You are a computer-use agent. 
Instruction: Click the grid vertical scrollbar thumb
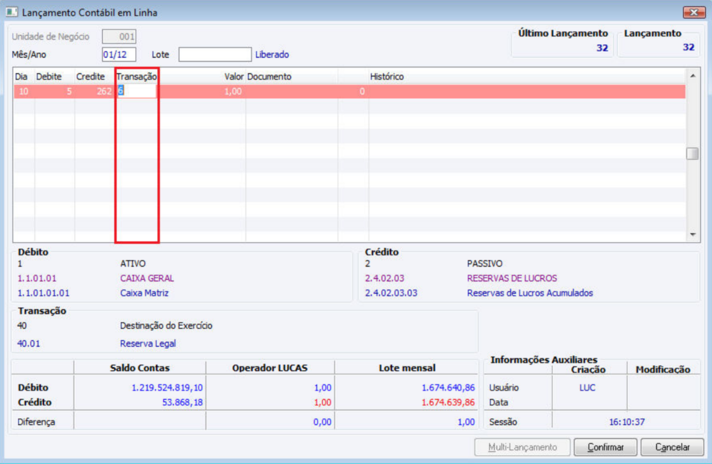(x=692, y=154)
